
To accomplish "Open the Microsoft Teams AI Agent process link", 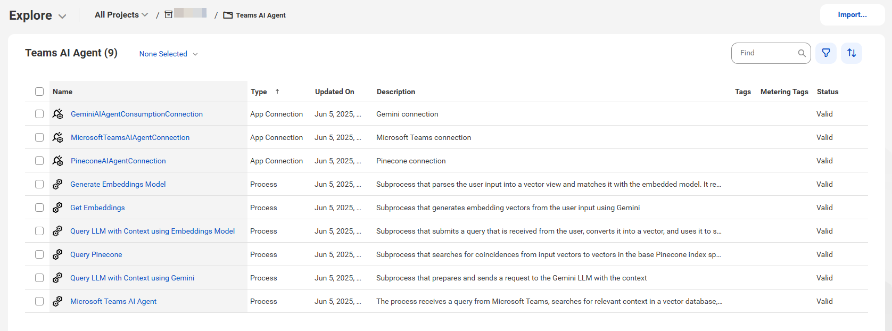I will 113,301.
